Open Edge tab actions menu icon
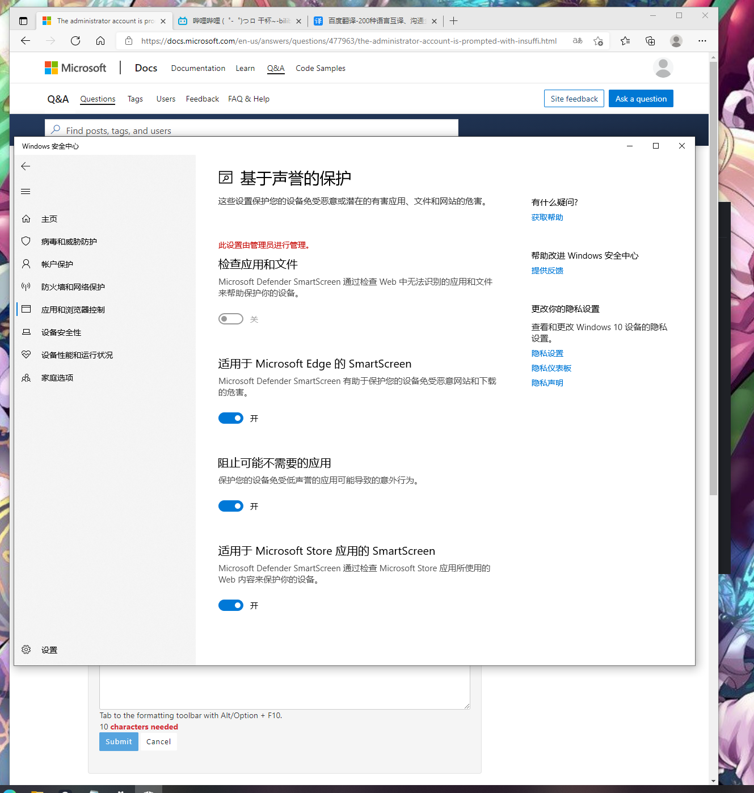754x793 pixels. pyautogui.click(x=23, y=21)
